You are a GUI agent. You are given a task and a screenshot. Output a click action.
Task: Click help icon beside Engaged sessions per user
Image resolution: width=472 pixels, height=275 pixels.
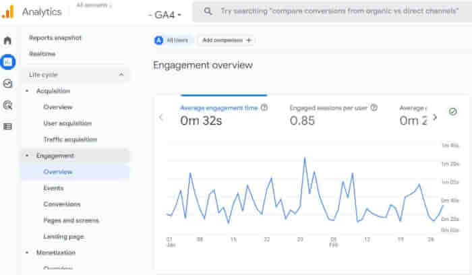[x=374, y=107]
